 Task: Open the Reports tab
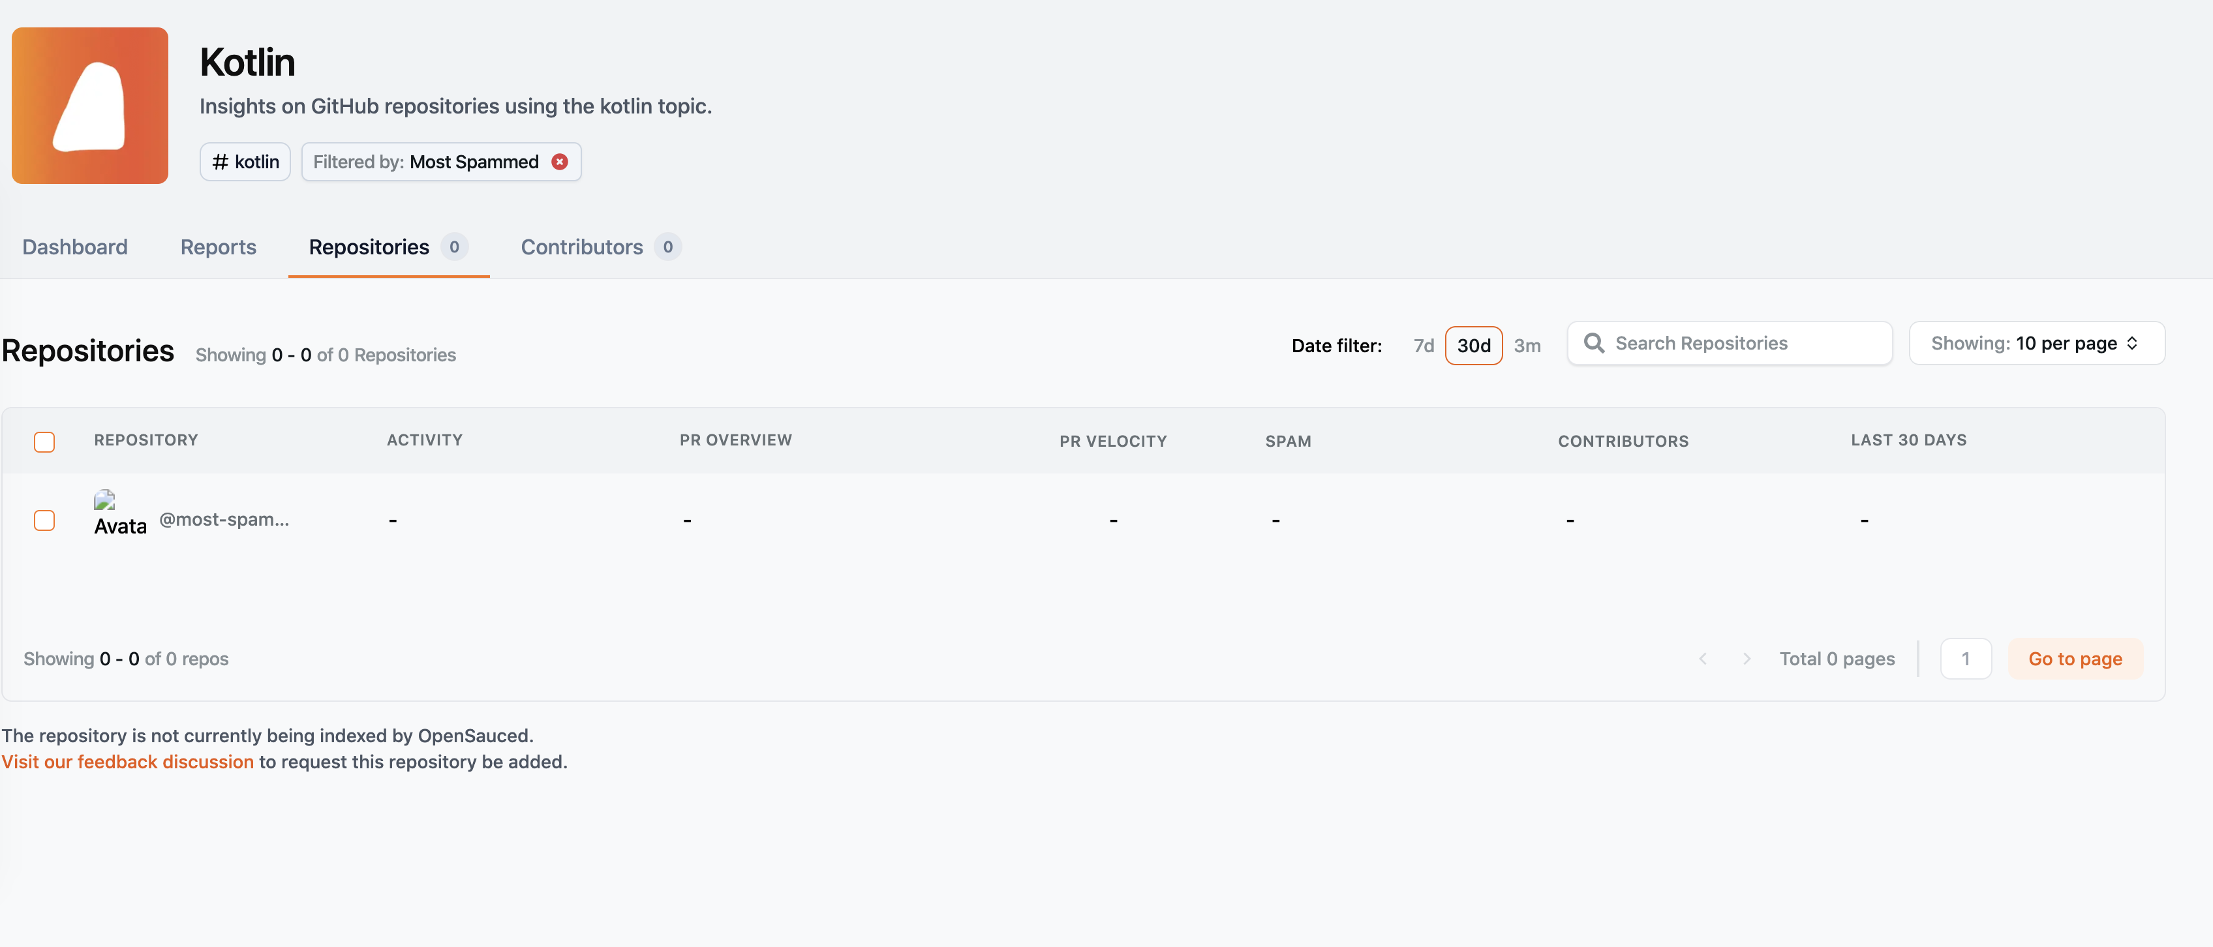217,247
